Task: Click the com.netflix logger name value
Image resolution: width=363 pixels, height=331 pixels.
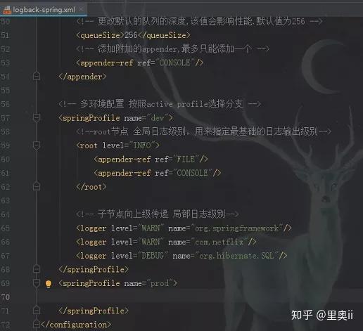Action: coord(219,242)
